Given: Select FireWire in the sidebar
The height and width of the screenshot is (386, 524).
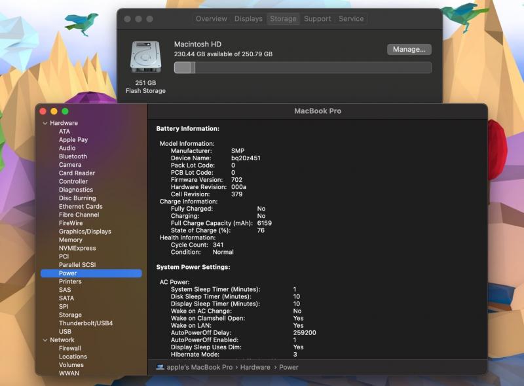Looking at the screenshot, I should (x=71, y=223).
